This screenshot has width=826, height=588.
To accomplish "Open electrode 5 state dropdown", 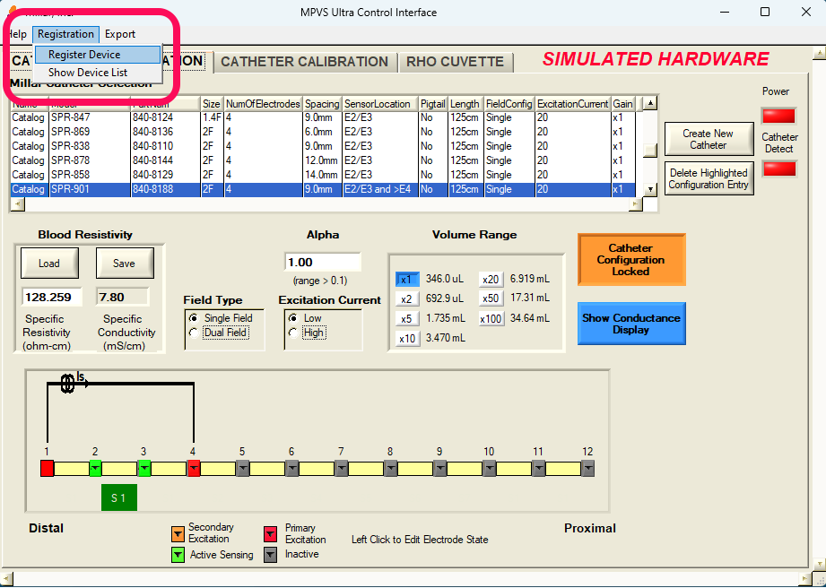I will [x=243, y=469].
